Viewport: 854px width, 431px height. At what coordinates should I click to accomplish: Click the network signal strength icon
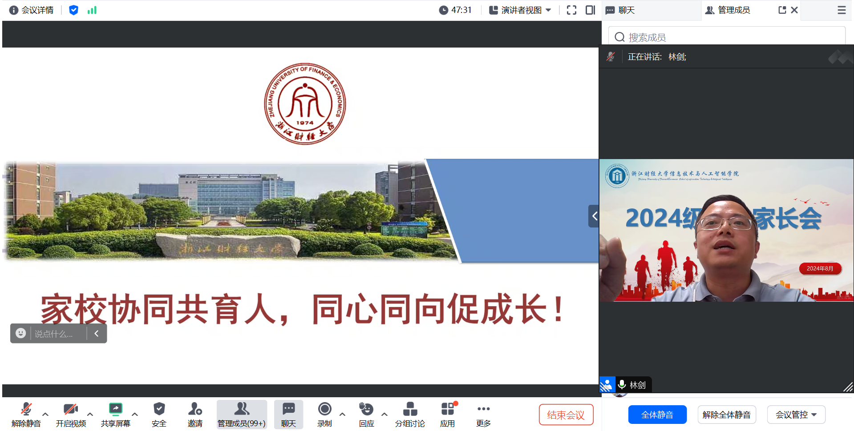[92, 10]
